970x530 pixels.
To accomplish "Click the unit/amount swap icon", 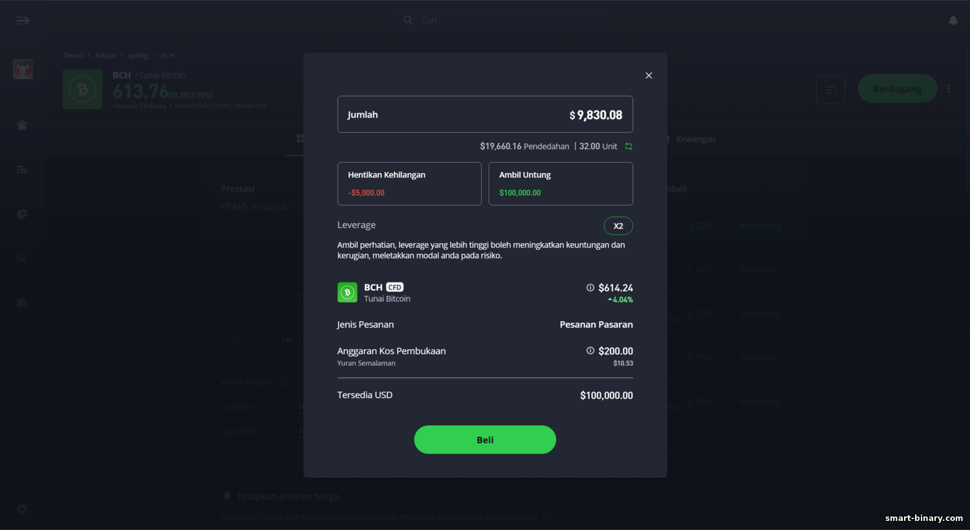I will (x=629, y=146).
